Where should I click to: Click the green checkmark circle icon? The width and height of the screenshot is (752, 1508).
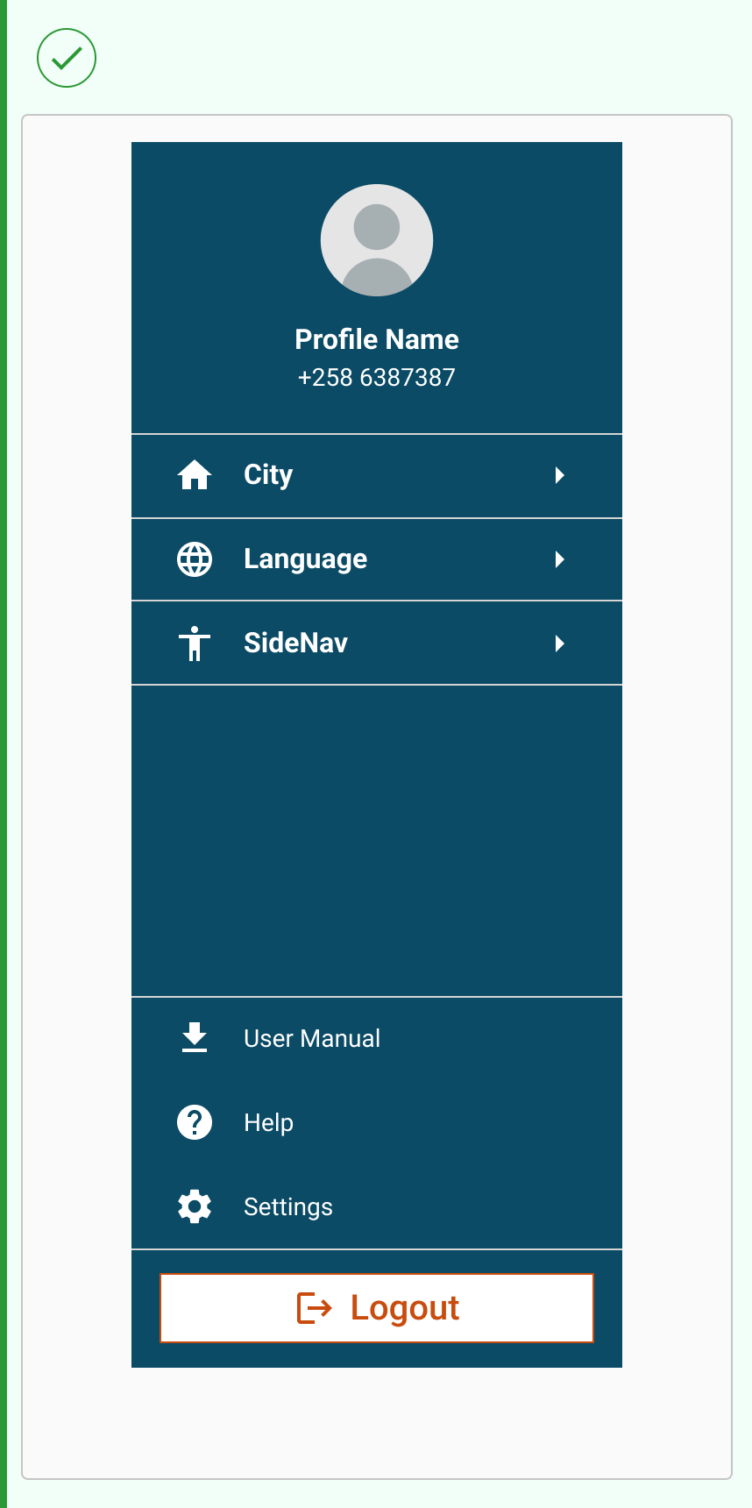(67, 58)
